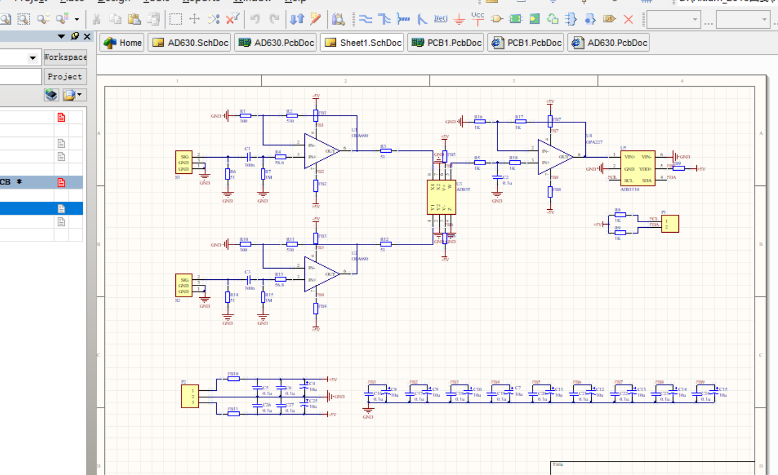Click the Cut scissors icon
778x475 pixels.
click(x=96, y=20)
